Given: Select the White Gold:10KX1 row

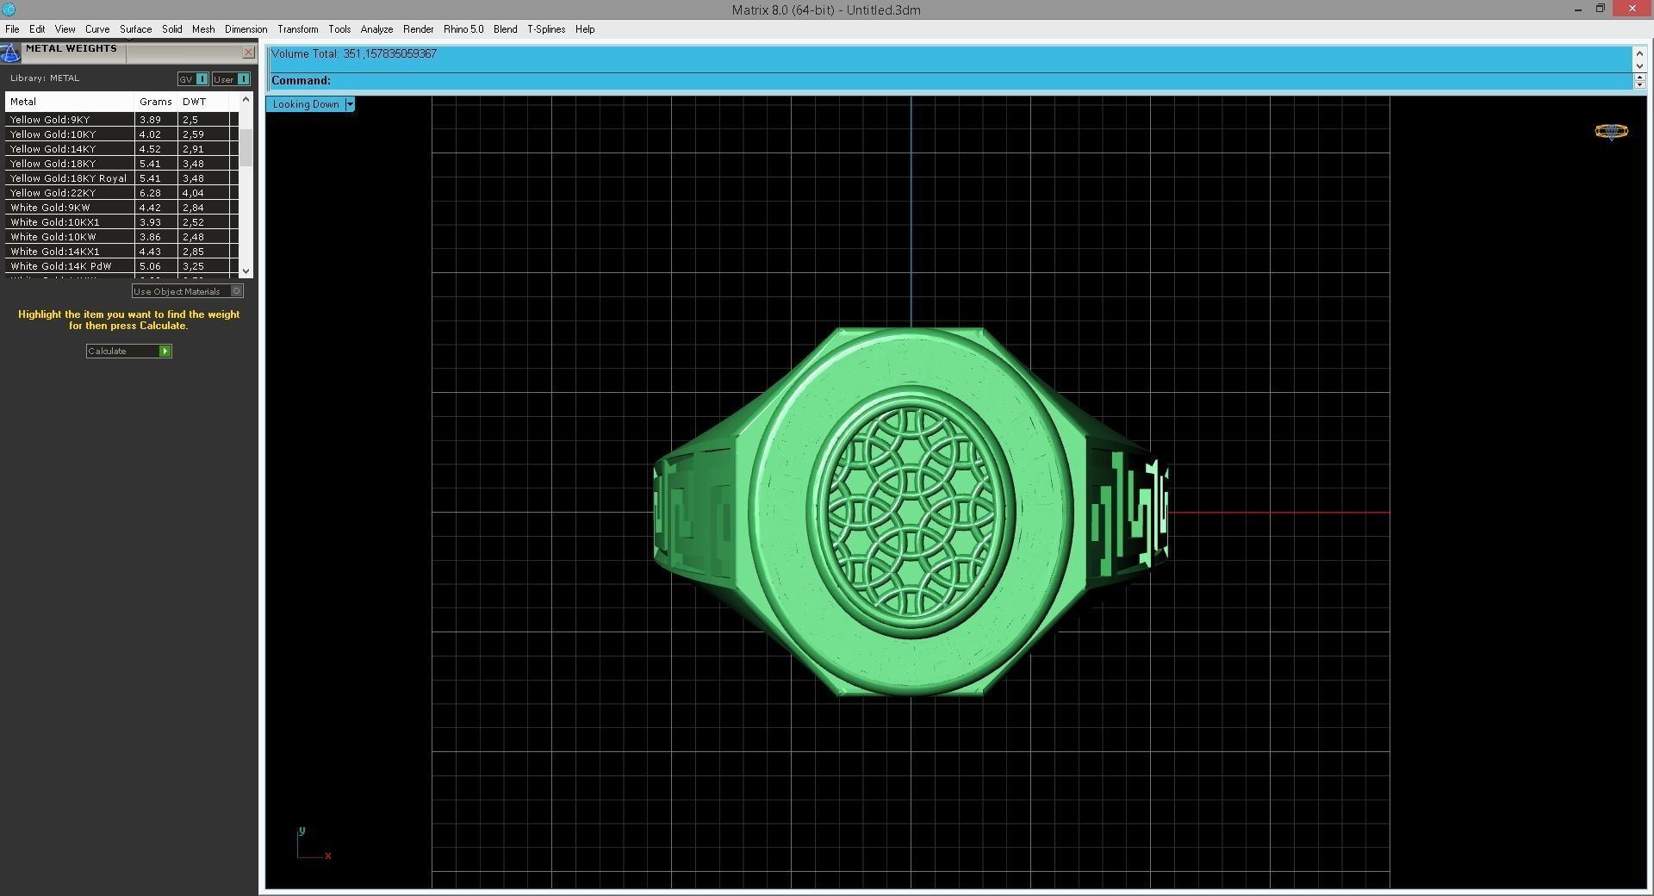Looking at the screenshot, I should [x=121, y=222].
